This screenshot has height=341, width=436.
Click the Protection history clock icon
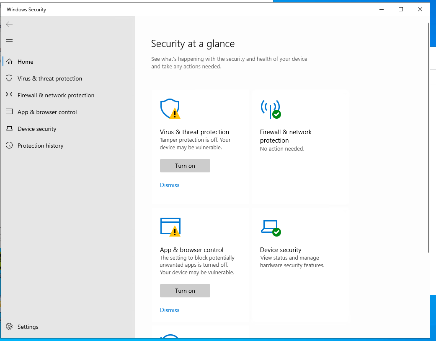9,145
